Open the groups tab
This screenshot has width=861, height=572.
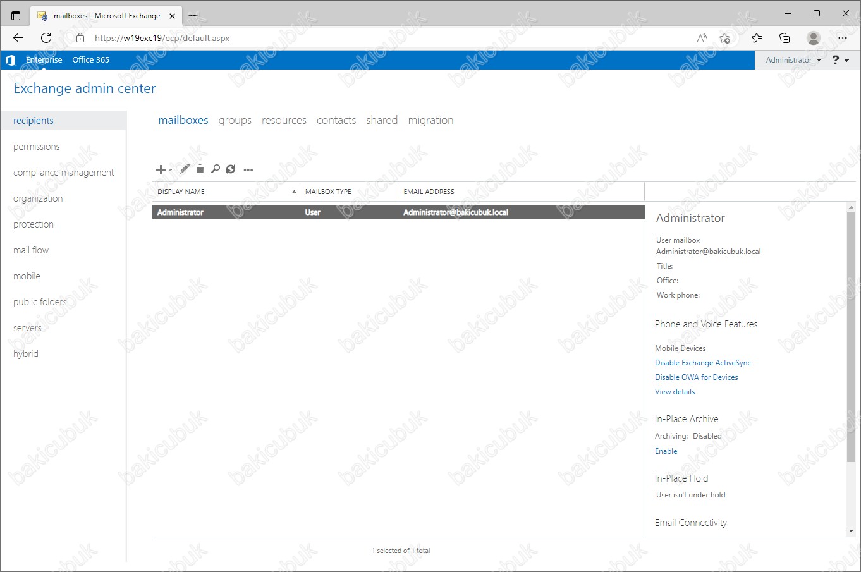[x=235, y=120]
